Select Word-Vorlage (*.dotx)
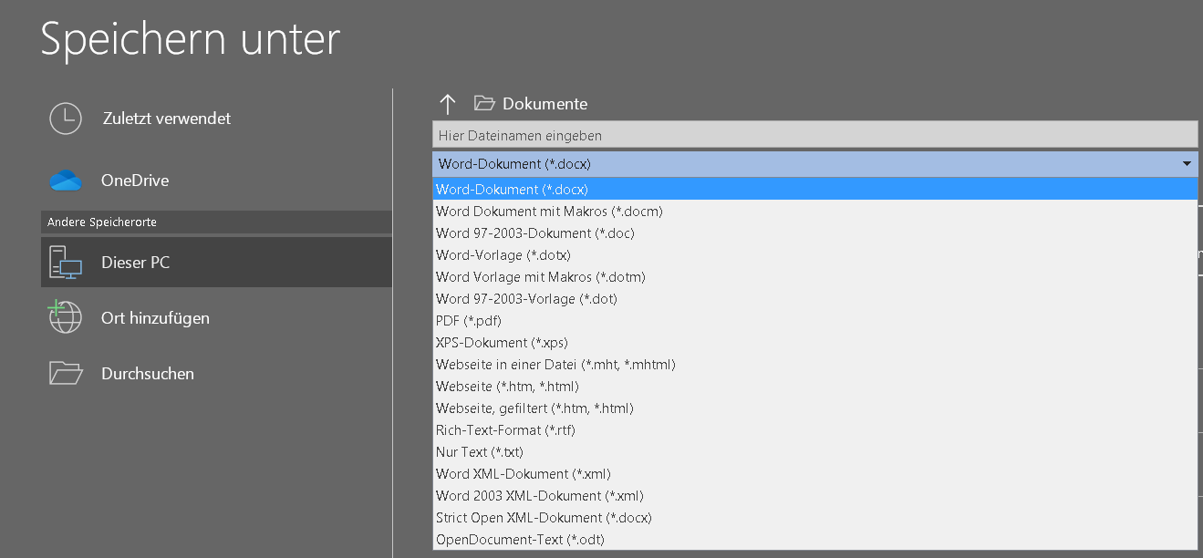The image size is (1203, 558). pyautogui.click(x=814, y=255)
